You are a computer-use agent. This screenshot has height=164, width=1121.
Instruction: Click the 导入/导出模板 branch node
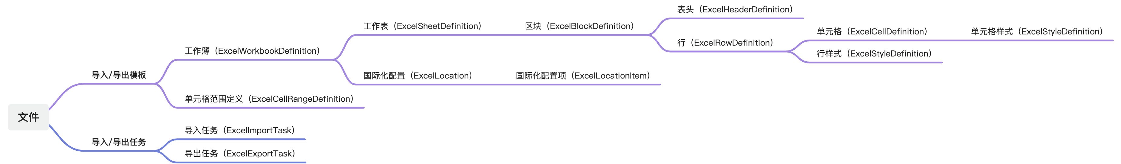point(119,75)
